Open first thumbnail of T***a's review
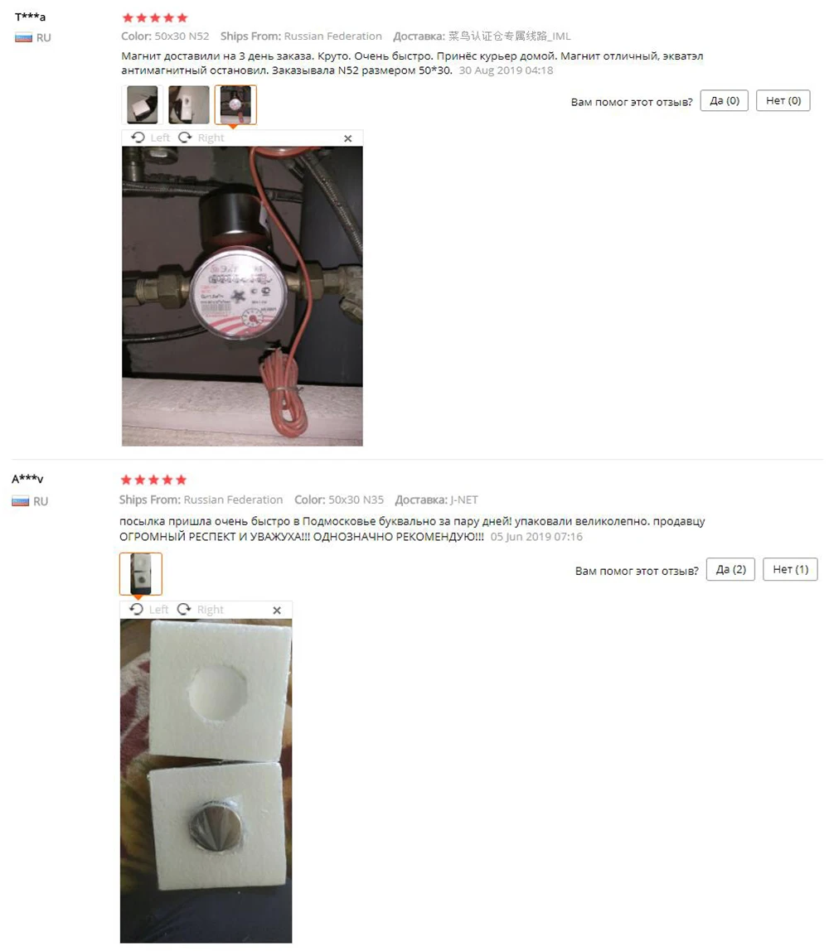The image size is (829, 951). [143, 105]
